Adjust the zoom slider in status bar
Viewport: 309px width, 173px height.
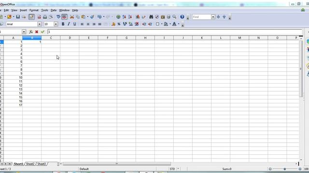[285, 169]
